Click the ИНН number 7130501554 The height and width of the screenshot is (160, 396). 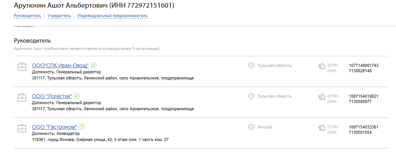pyautogui.click(x=360, y=132)
